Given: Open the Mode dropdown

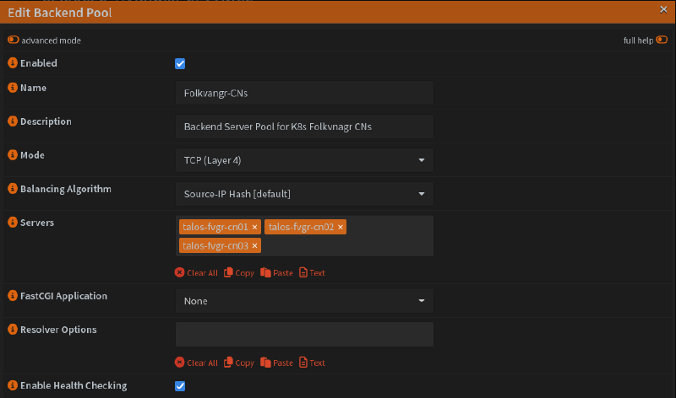Looking at the screenshot, I should (304, 160).
